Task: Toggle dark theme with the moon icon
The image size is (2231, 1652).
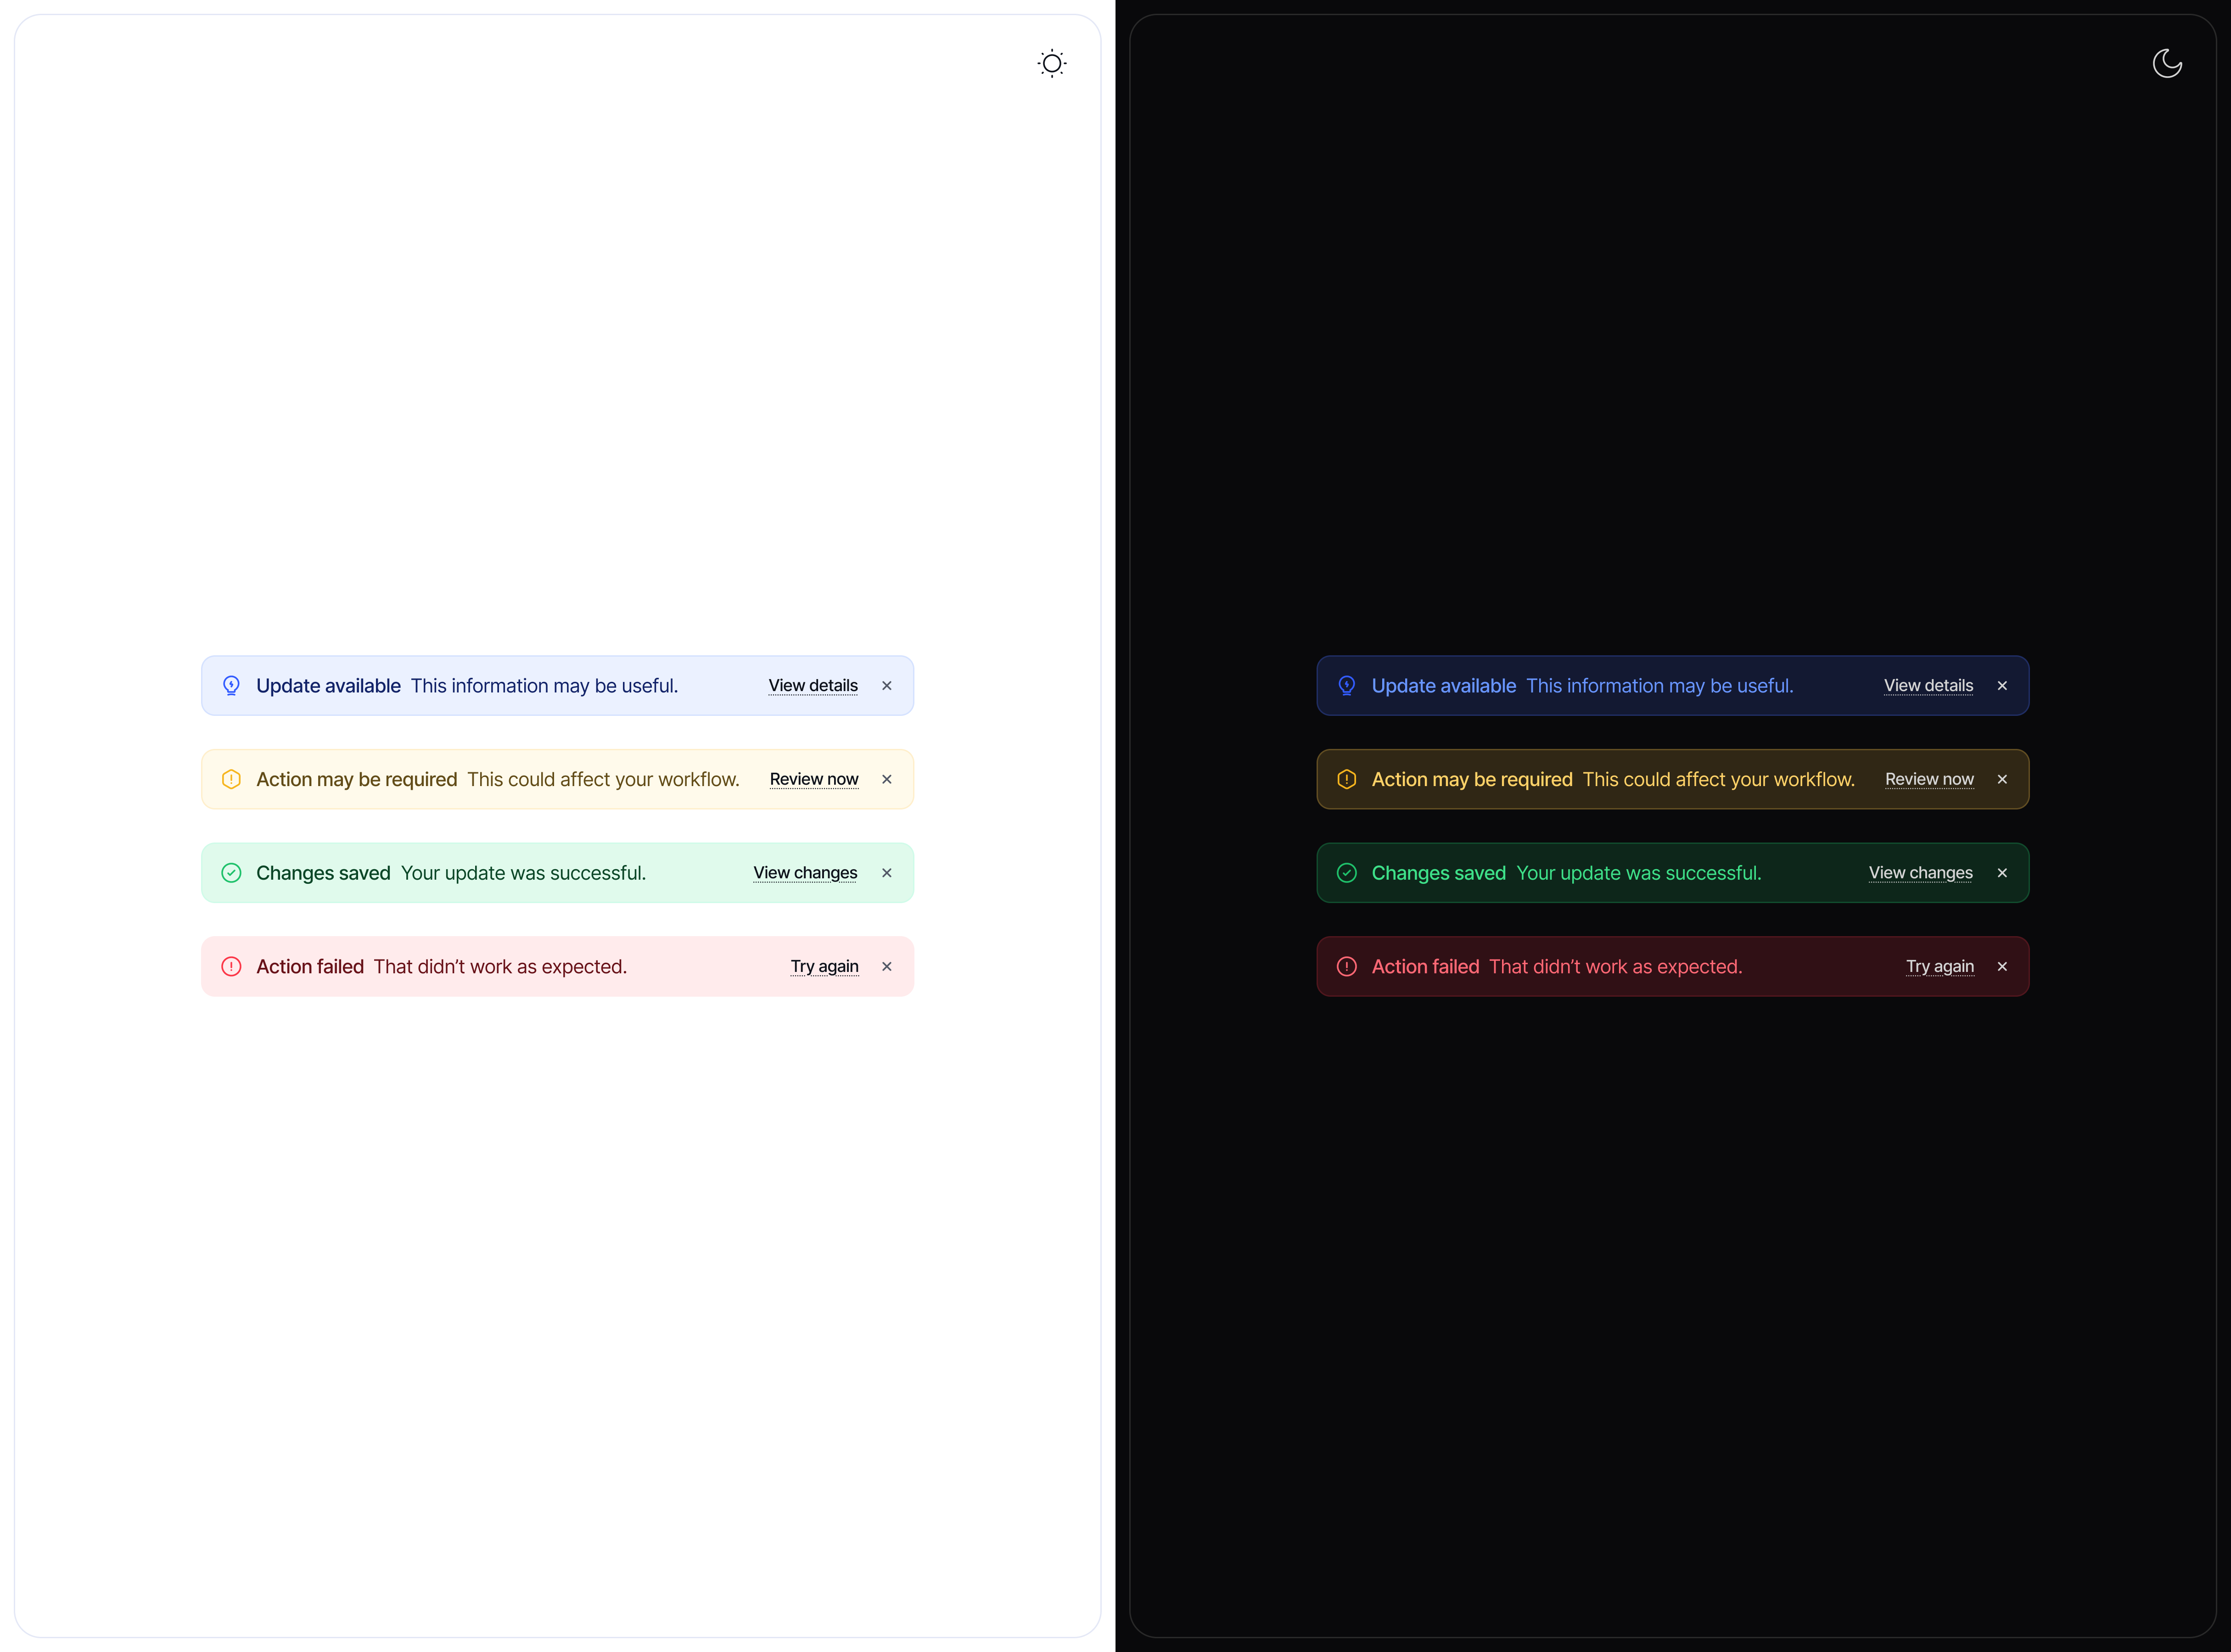Action: pos(2167,63)
